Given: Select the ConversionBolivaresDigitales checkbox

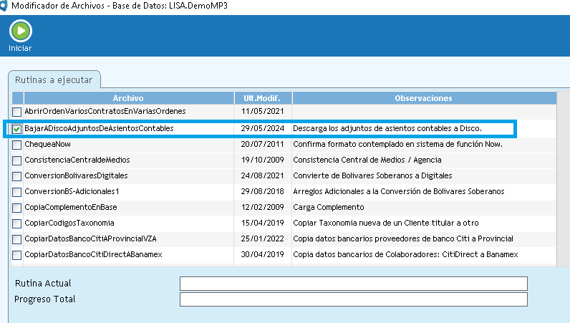Looking at the screenshot, I should tap(17, 176).
